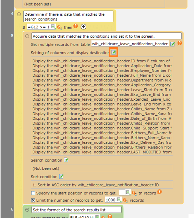
Task: Edit step 4 description 'Determine if there is data'
Action: click(x=68, y=16)
